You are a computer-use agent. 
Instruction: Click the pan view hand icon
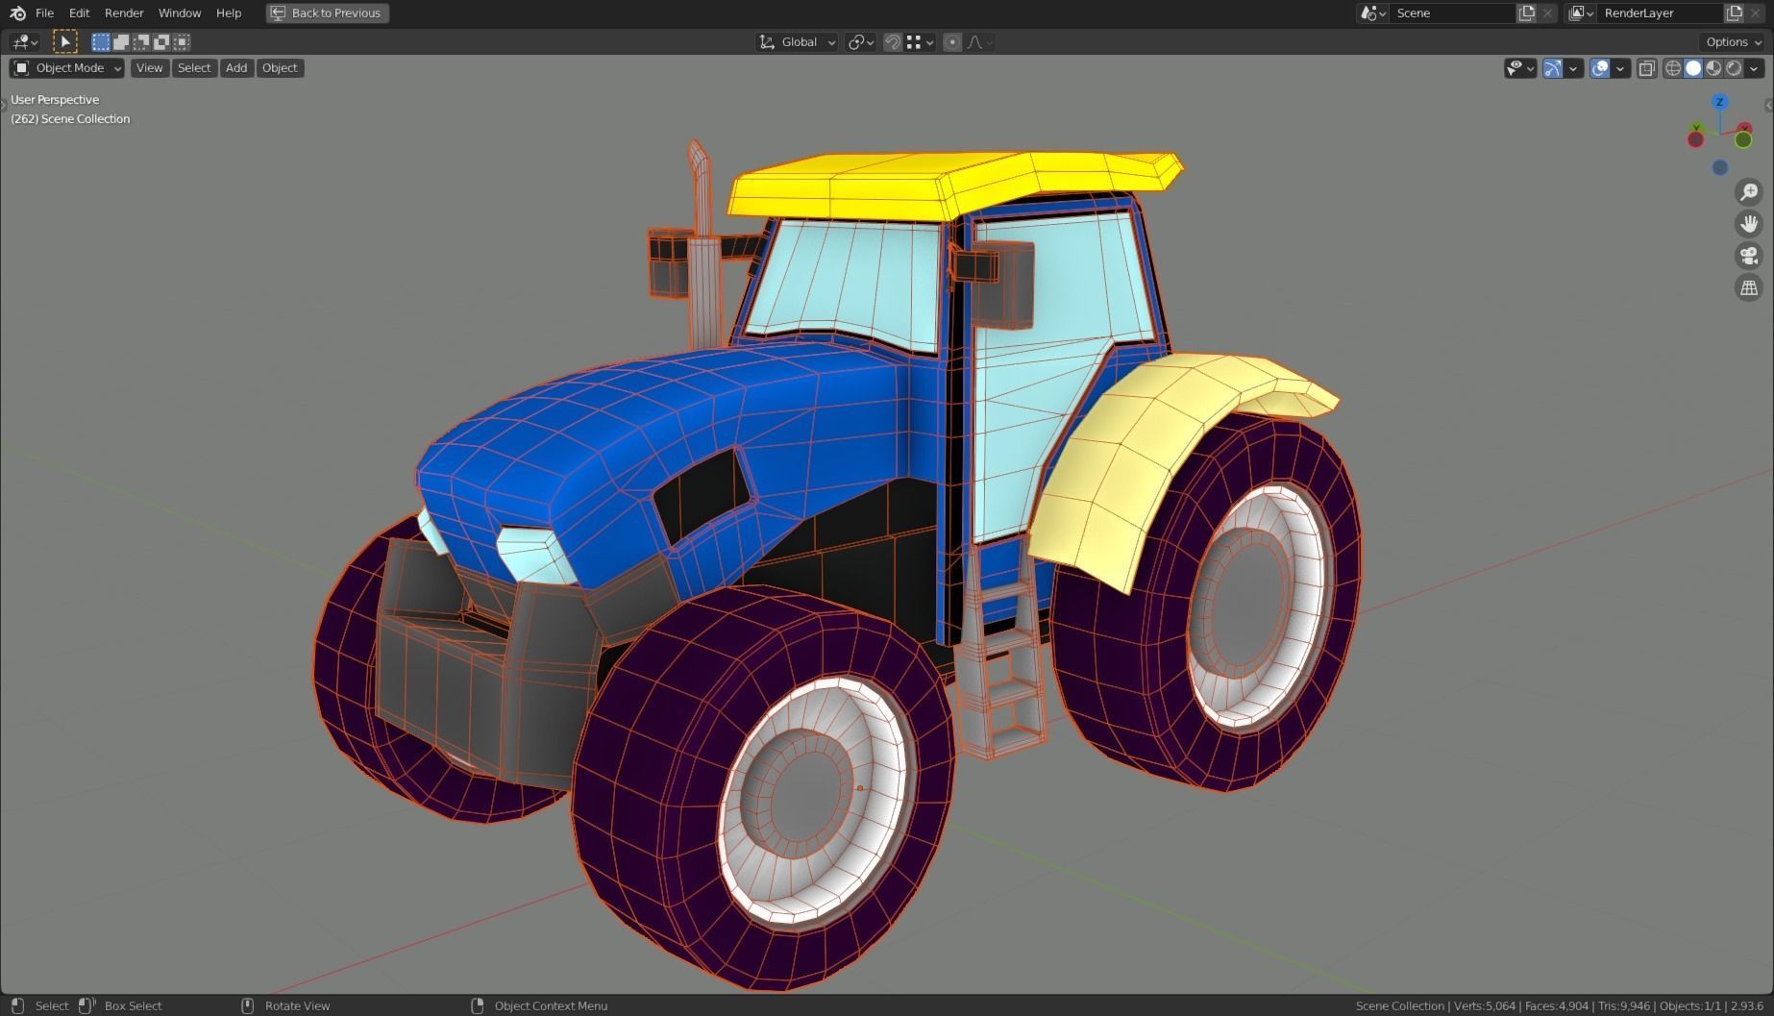click(x=1749, y=224)
